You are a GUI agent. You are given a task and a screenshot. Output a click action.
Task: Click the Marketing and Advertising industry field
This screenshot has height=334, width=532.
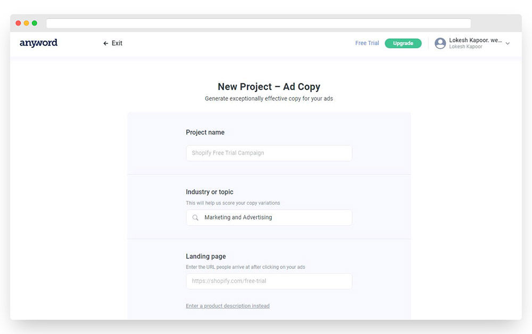click(x=269, y=218)
